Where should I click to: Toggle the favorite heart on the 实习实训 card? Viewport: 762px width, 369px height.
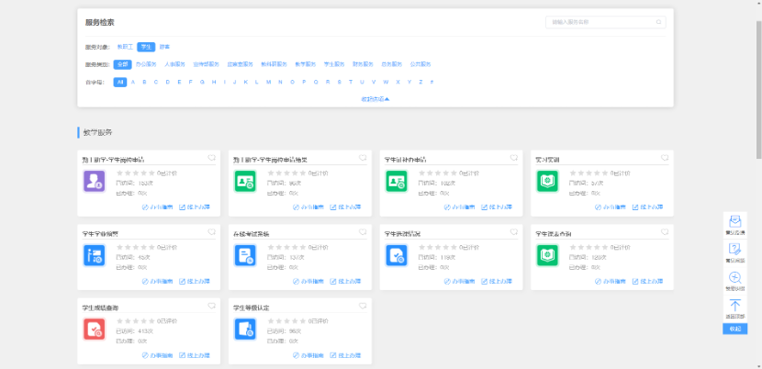[x=664, y=158]
